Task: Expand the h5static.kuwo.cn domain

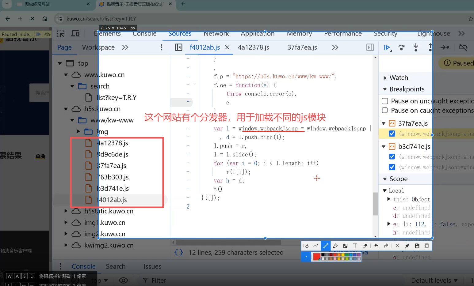Action: point(66,211)
